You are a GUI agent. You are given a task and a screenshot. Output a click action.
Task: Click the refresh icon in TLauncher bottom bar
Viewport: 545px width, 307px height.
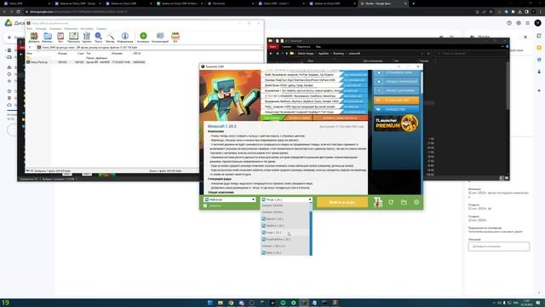391,202
